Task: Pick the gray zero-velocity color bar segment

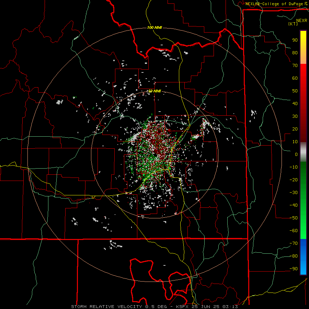Action: (303, 152)
